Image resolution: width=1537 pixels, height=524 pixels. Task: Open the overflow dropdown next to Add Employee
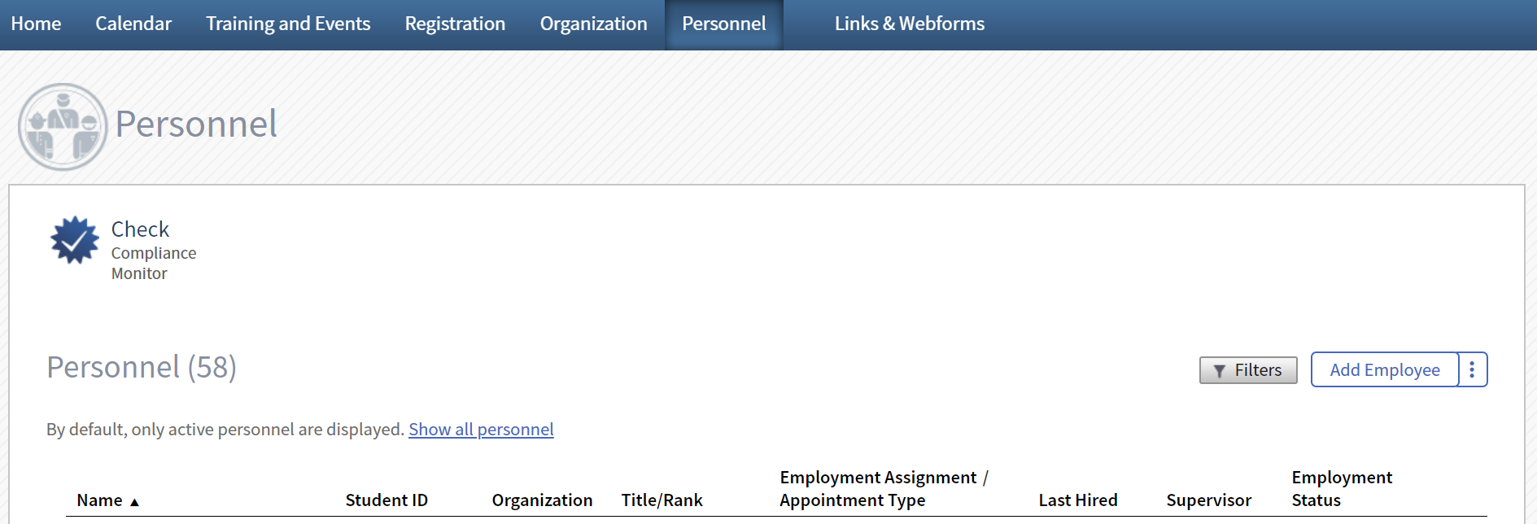click(1472, 369)
